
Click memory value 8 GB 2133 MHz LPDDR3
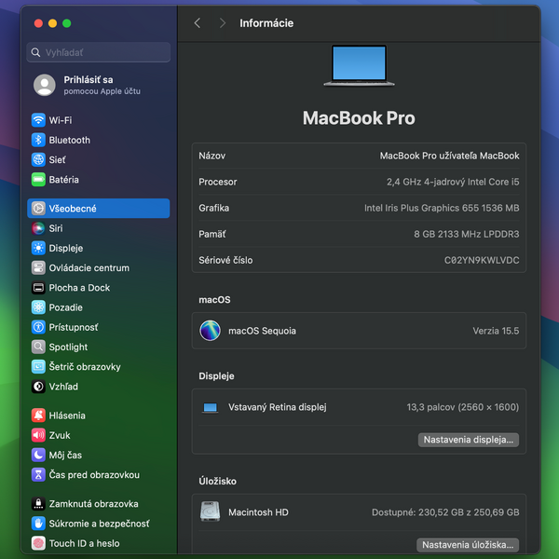pyautogui.click(x=467, y=234)
